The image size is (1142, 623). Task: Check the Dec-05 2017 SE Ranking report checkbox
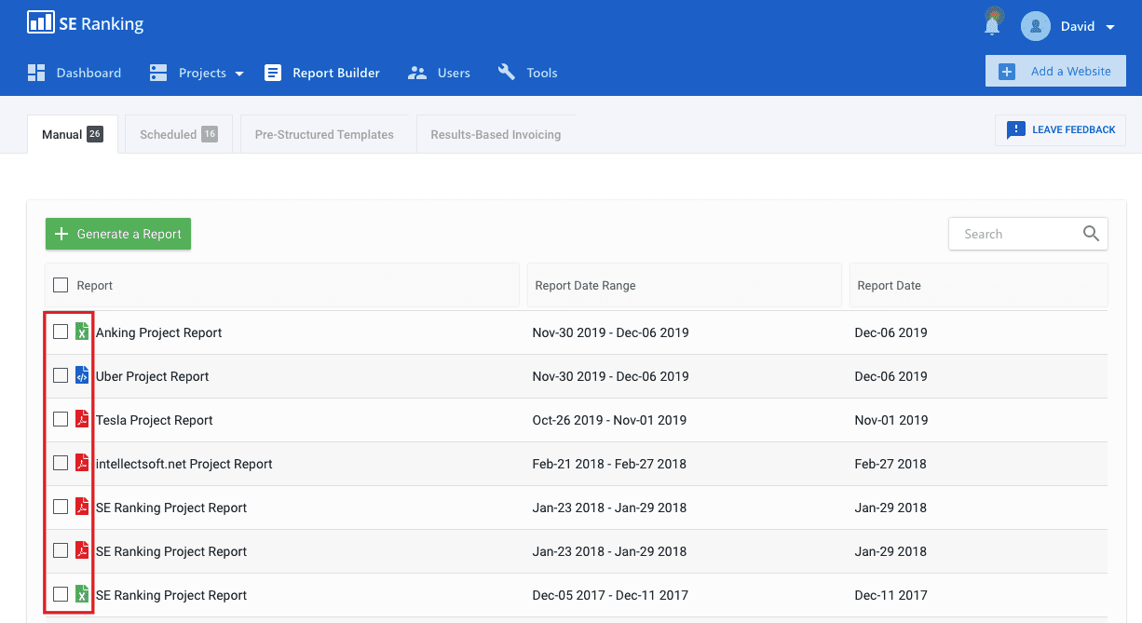tap(61, 594)
